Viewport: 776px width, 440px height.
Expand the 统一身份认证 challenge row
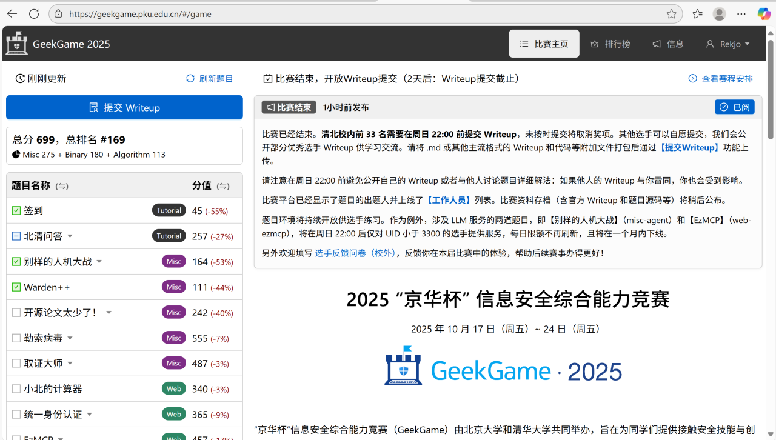point(90,415)
